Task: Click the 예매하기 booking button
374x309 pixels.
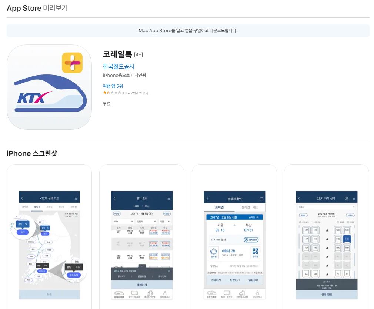Action: click(x=142, y=285)
